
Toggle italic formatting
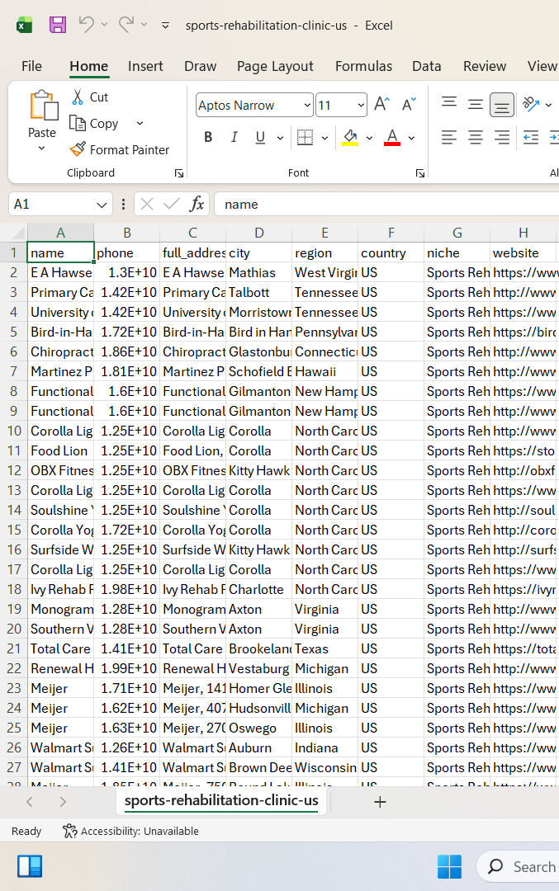tap(234, 137)
